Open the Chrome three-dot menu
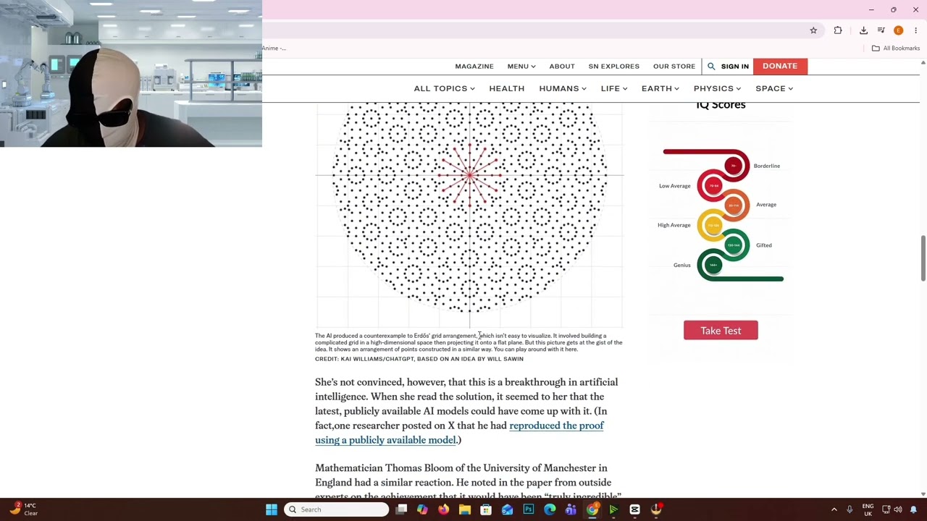 click(x=915, y=30)
